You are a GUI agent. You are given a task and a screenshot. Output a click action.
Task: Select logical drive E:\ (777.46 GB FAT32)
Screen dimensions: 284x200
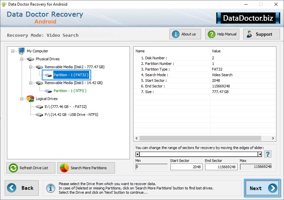pyautogui.click(x=66, y=107)
